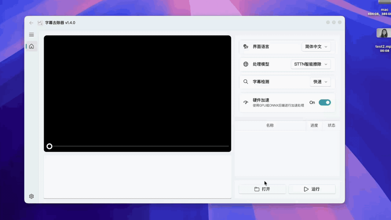Open settings via the gear icon
This screenshot has height=220, width=391.
pos(31,196)
